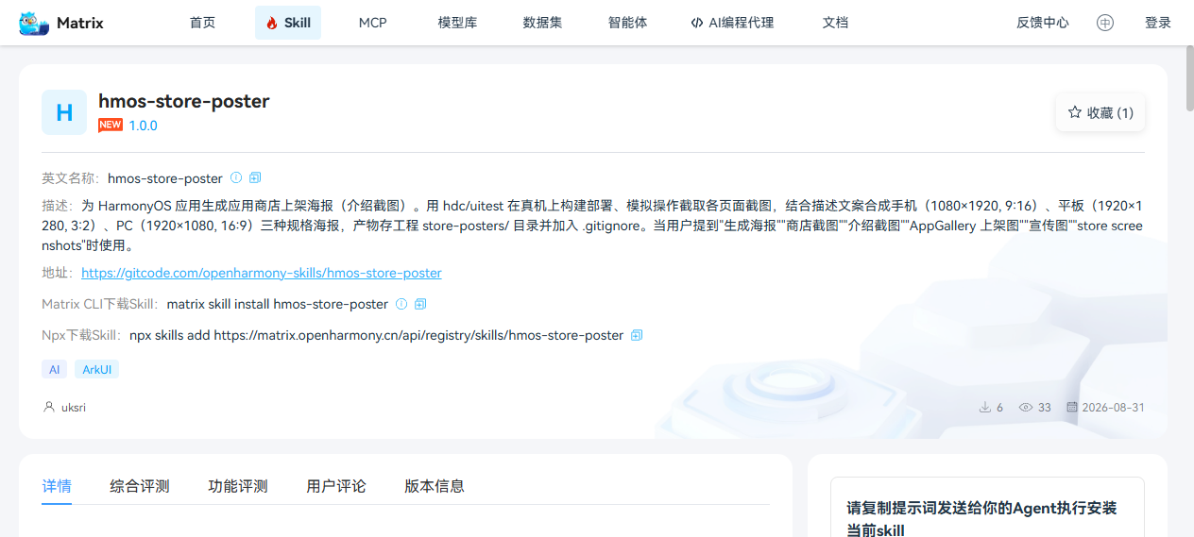Switch to the 综合评测 tab
The width and height of the screenshot is (1194, 537).
click(x=140, y=486)
